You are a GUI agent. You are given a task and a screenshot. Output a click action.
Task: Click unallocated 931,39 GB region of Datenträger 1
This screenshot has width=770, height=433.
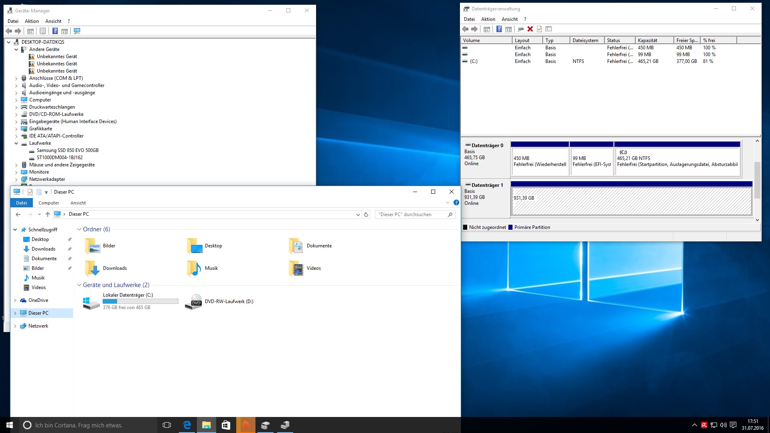[x=631, y=202]
